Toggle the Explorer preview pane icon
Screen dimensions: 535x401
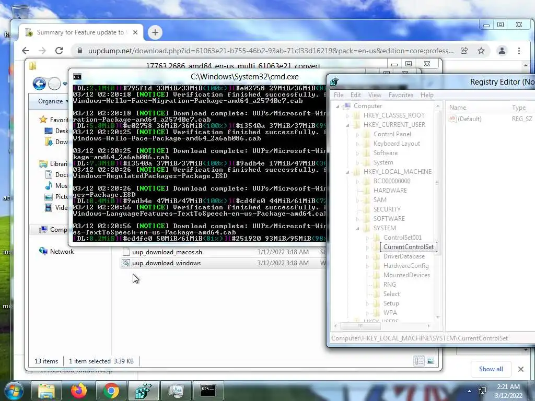pos(431,361)
